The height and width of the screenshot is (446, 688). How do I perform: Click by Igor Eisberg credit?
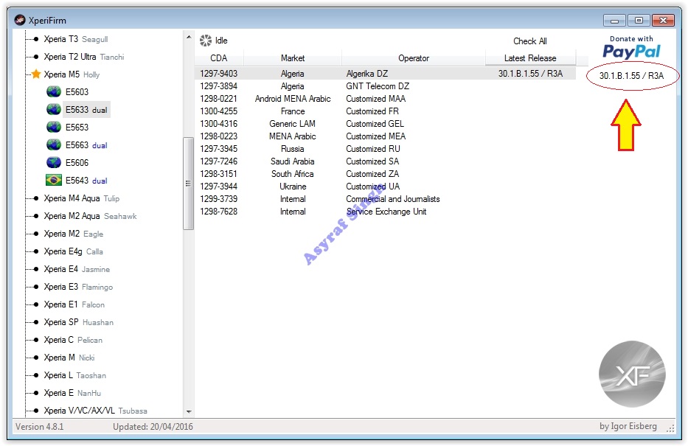[x=628, y=426]
